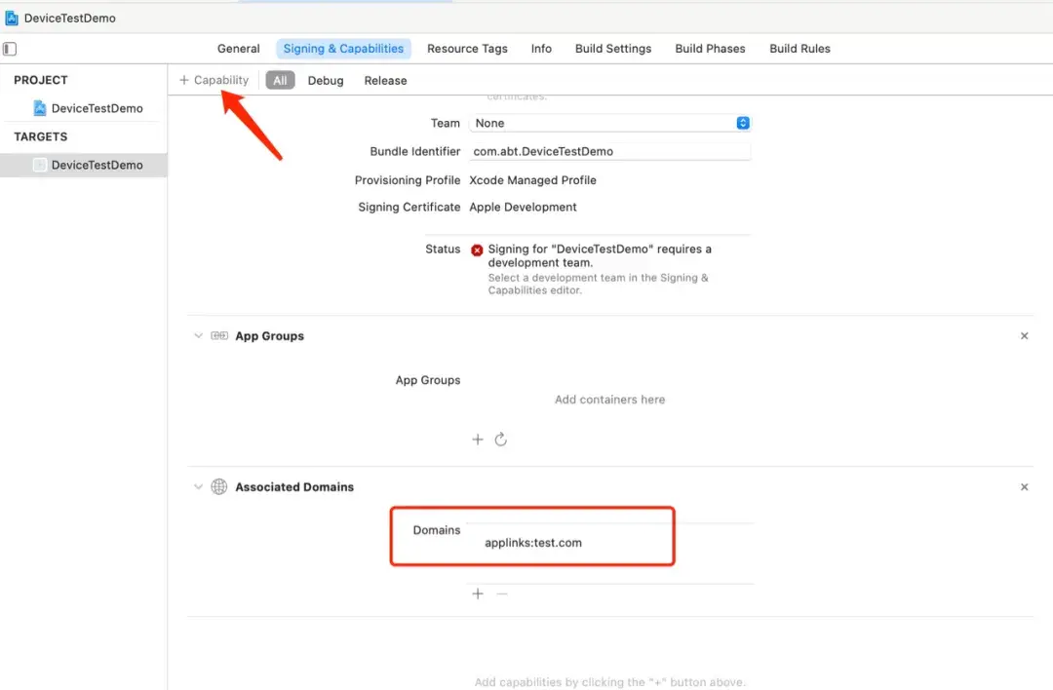Remove the App Groups capability
The image size is (1053, 690).
(1024, 336)
